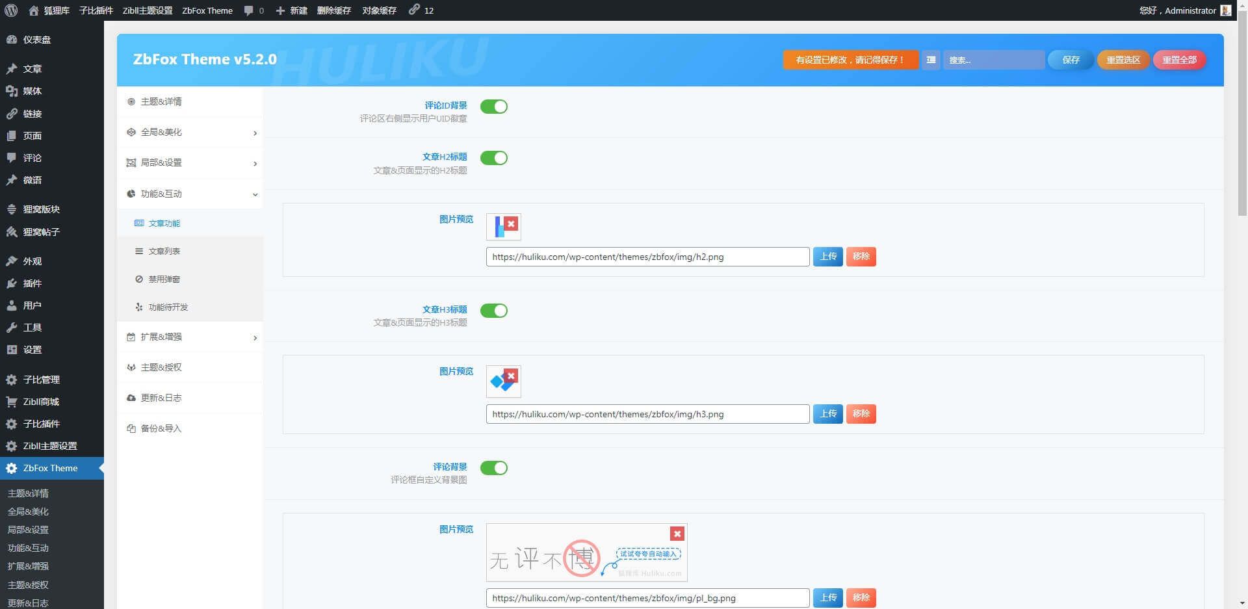Click the blue 保存 button
Viewport: 1248px width, 609px height.
click(x=1071, y=60)
